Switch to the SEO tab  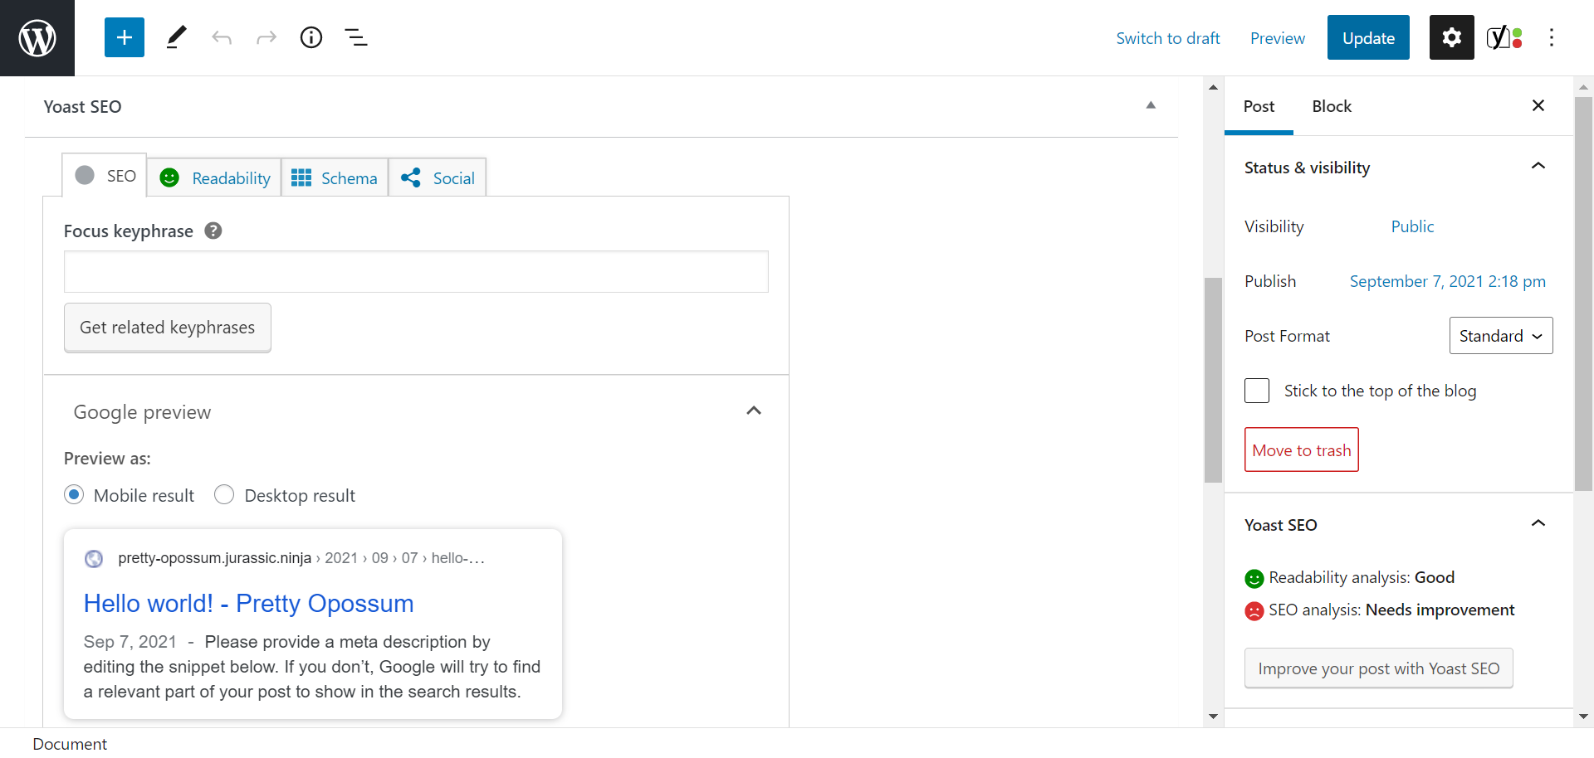tap(105, 175)
